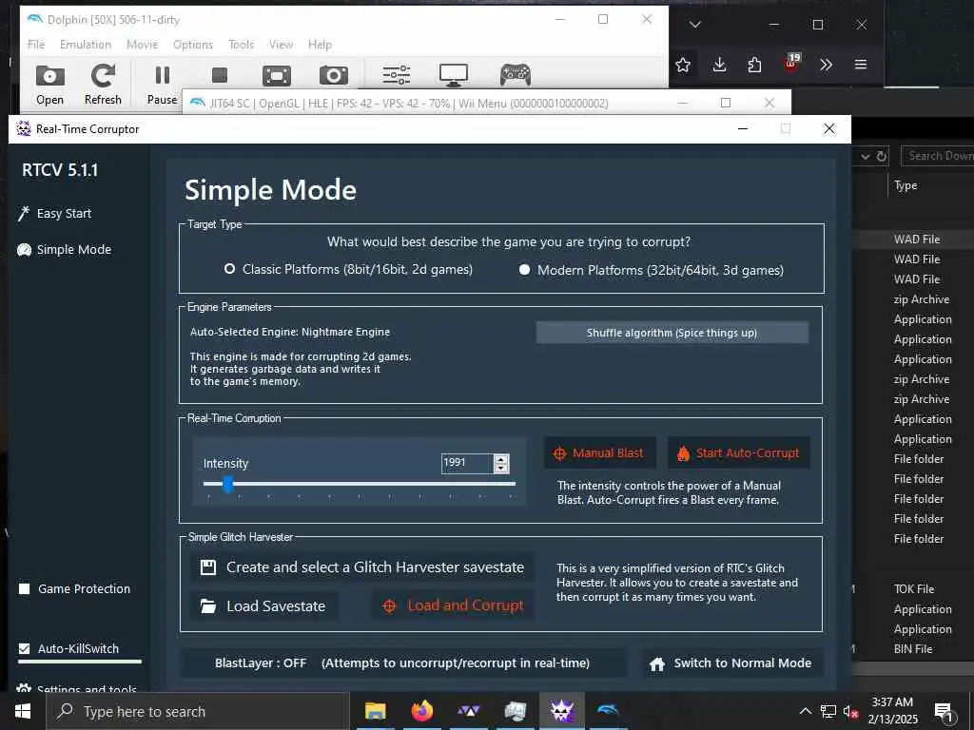Show hidden system tray icons
This screenshot has width=974, height=730.
click(805, 711)
